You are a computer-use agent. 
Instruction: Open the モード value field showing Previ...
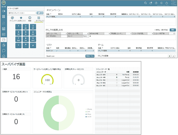point(85,36)
